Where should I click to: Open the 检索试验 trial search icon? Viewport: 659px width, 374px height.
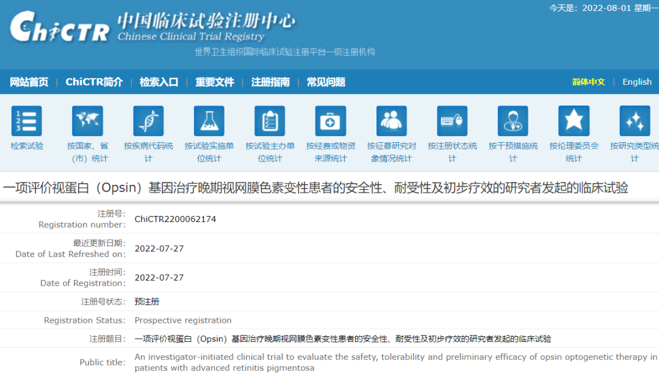coord(27,121)
